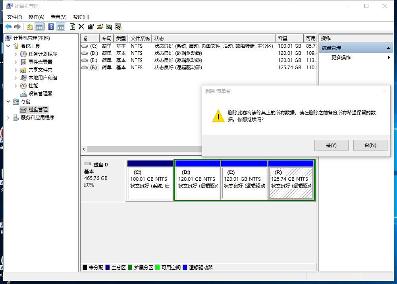This screenshot has height=284, width=397.
Task: Open the 操作(A) menu
Action: point(36,17)
